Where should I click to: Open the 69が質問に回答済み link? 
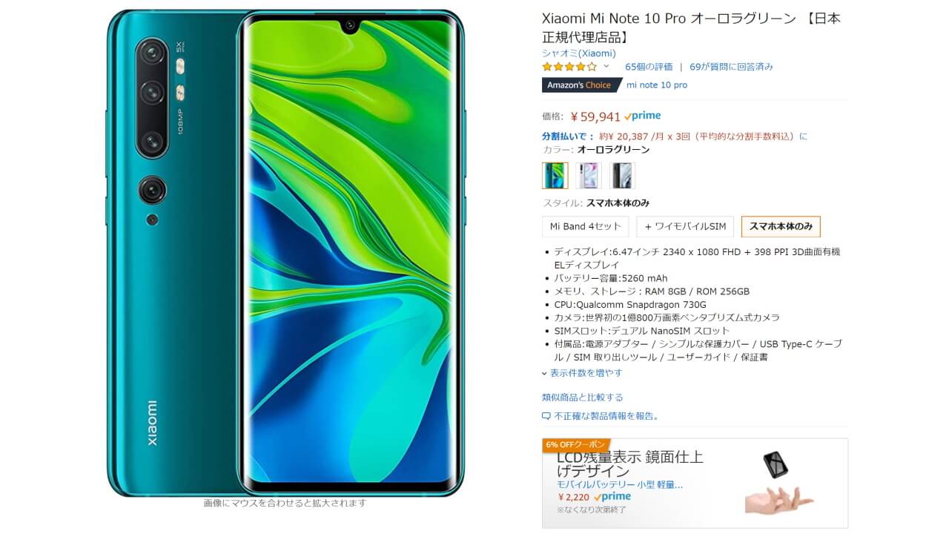(x=731, y=67)
